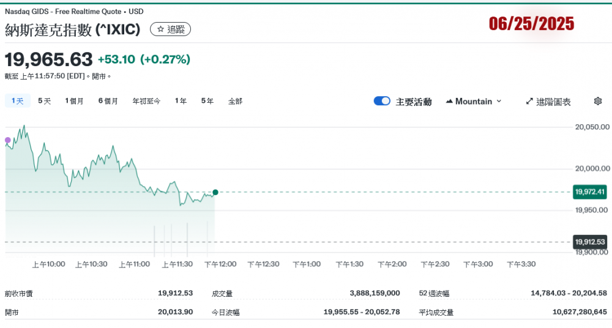The image size is (612, 328).
Task: Select 年初至今 year-to-date range
Action: pyautogui.click(x=146, y=101)
